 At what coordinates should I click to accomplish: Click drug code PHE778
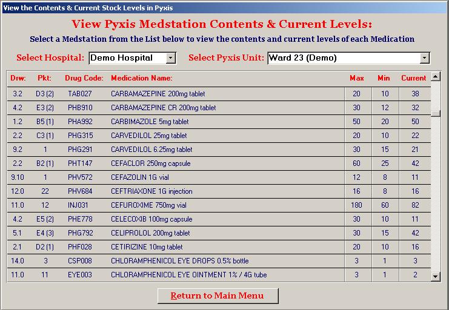point(80,219)
